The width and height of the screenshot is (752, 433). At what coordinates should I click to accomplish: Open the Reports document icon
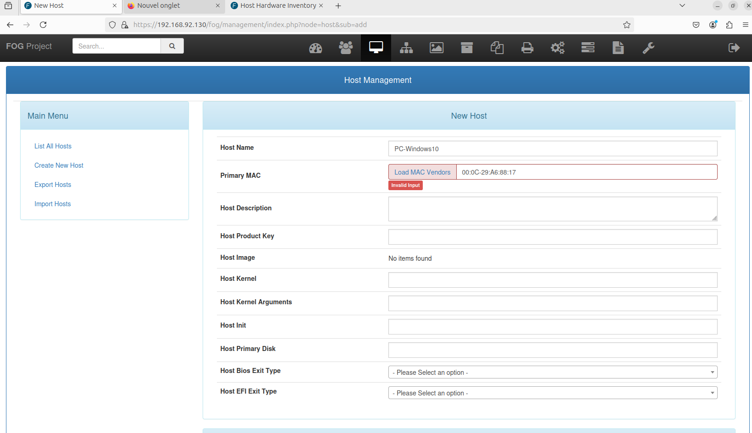[618, 48]
